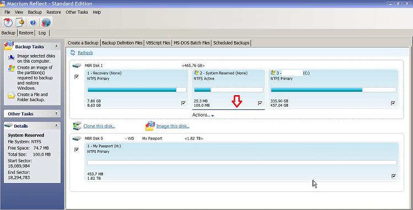Open the MS-DOS Batch Files tab
The image size is (413, 210).
click(x=192, y=43)
